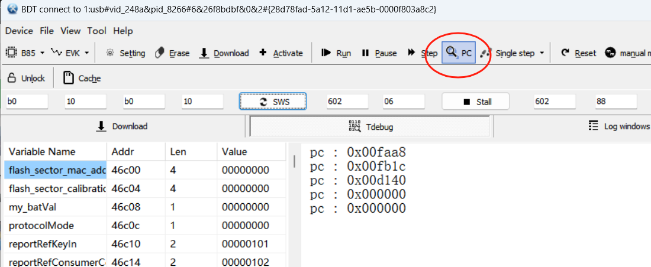Screen dimensions: 651x267
Task: Open the Tool menu
Action: click(96, 31)
